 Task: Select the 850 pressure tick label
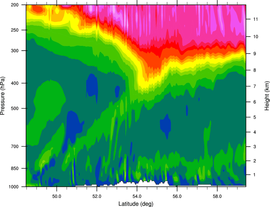pos(15,168)
